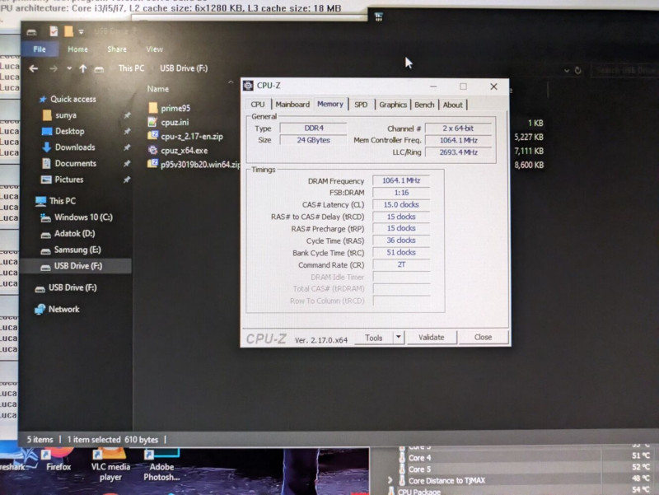Select the Core 5 temperature row

[525, 469]
